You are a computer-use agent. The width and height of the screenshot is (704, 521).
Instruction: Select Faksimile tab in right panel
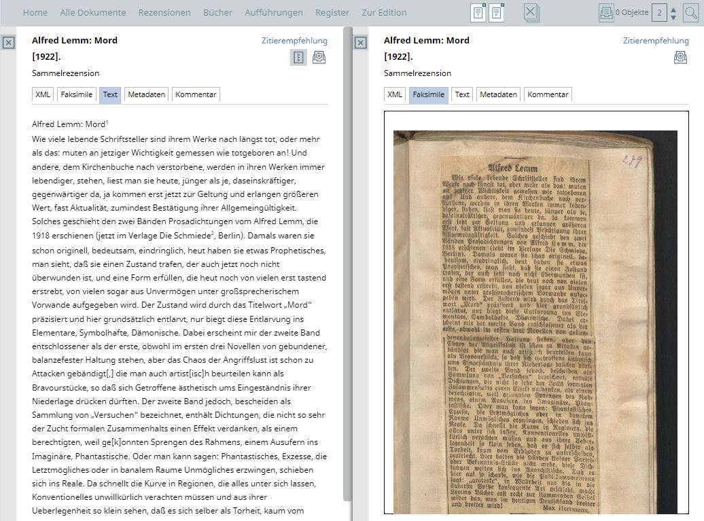click(x=428, y=94)
